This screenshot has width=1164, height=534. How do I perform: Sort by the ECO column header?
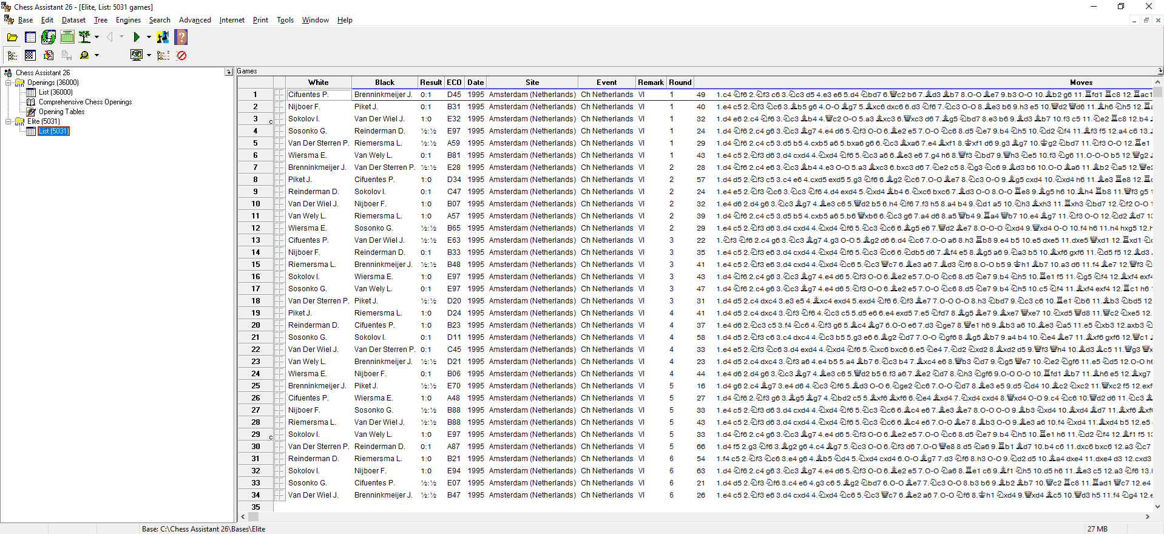click(x=455, y=83)
